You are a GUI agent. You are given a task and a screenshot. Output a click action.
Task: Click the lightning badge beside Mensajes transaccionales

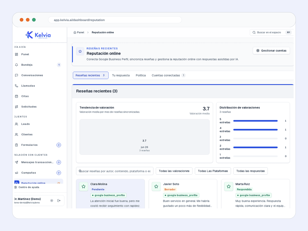pos(59,162)
